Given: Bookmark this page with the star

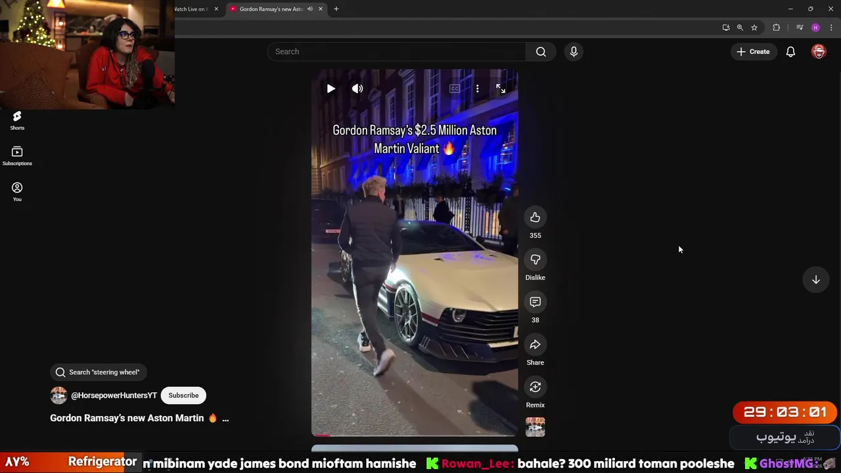Looking at the screenshot, I should (x=754, y=28).
